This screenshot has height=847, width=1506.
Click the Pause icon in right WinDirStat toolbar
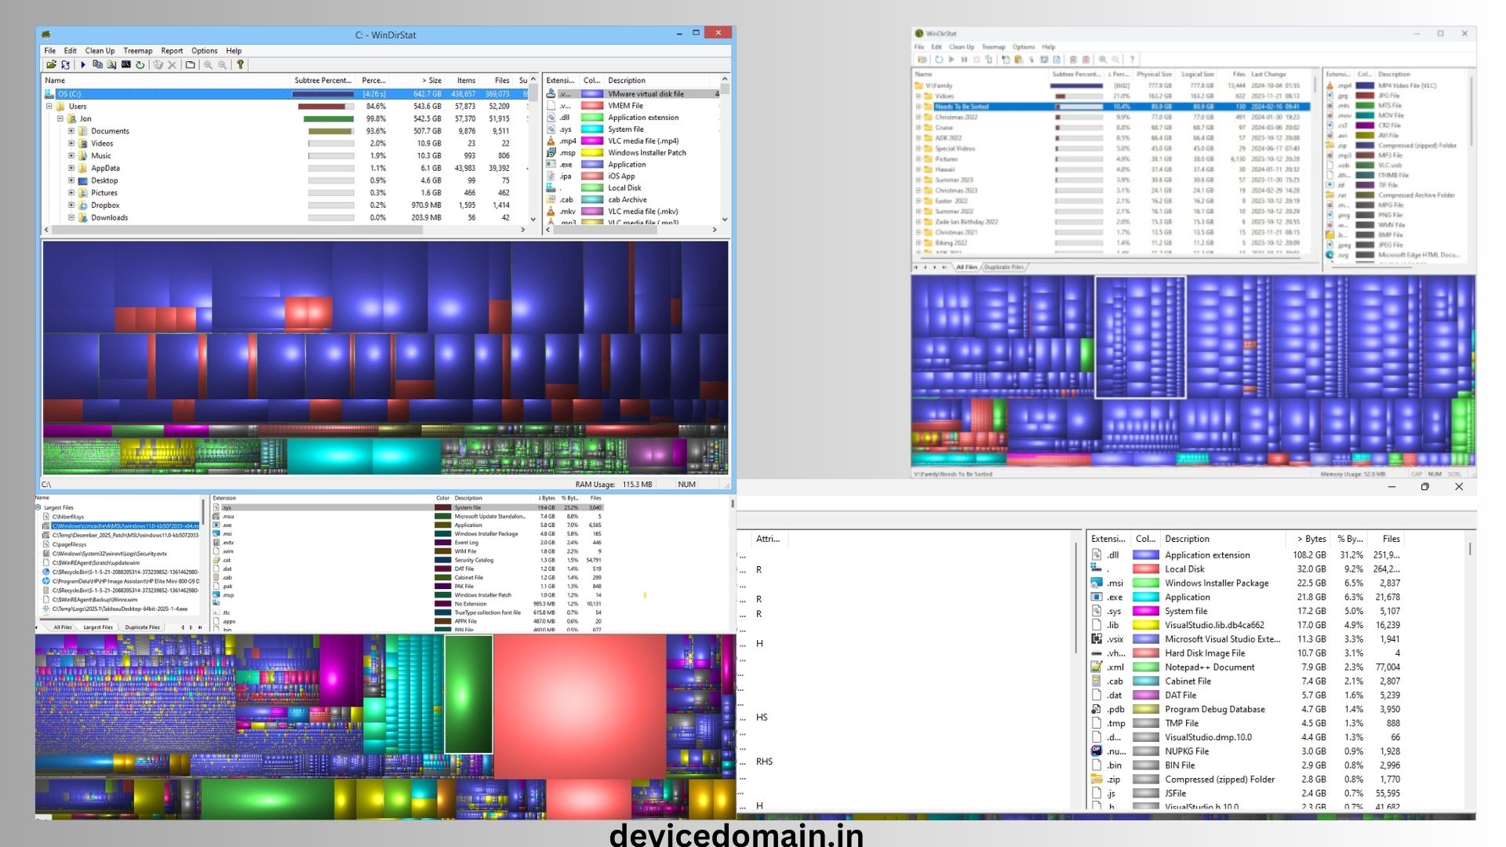[964, 60]
